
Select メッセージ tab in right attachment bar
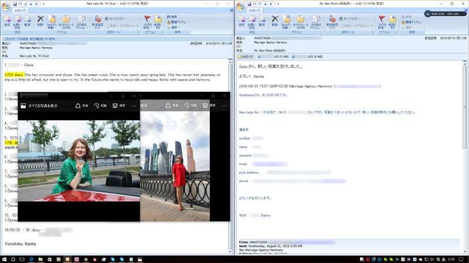[x=245, y=57]
